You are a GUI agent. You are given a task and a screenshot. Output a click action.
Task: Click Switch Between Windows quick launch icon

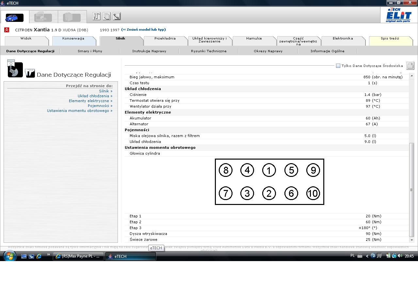pyautogui.click(x=31, y=256)
